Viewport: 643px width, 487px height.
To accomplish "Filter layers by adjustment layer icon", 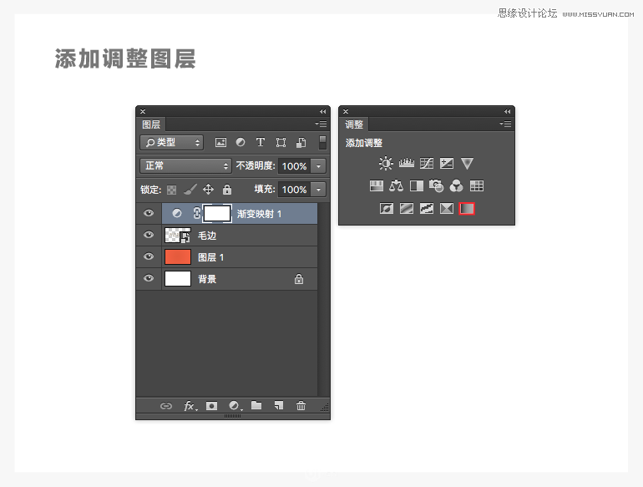I will tap(240, 142).
